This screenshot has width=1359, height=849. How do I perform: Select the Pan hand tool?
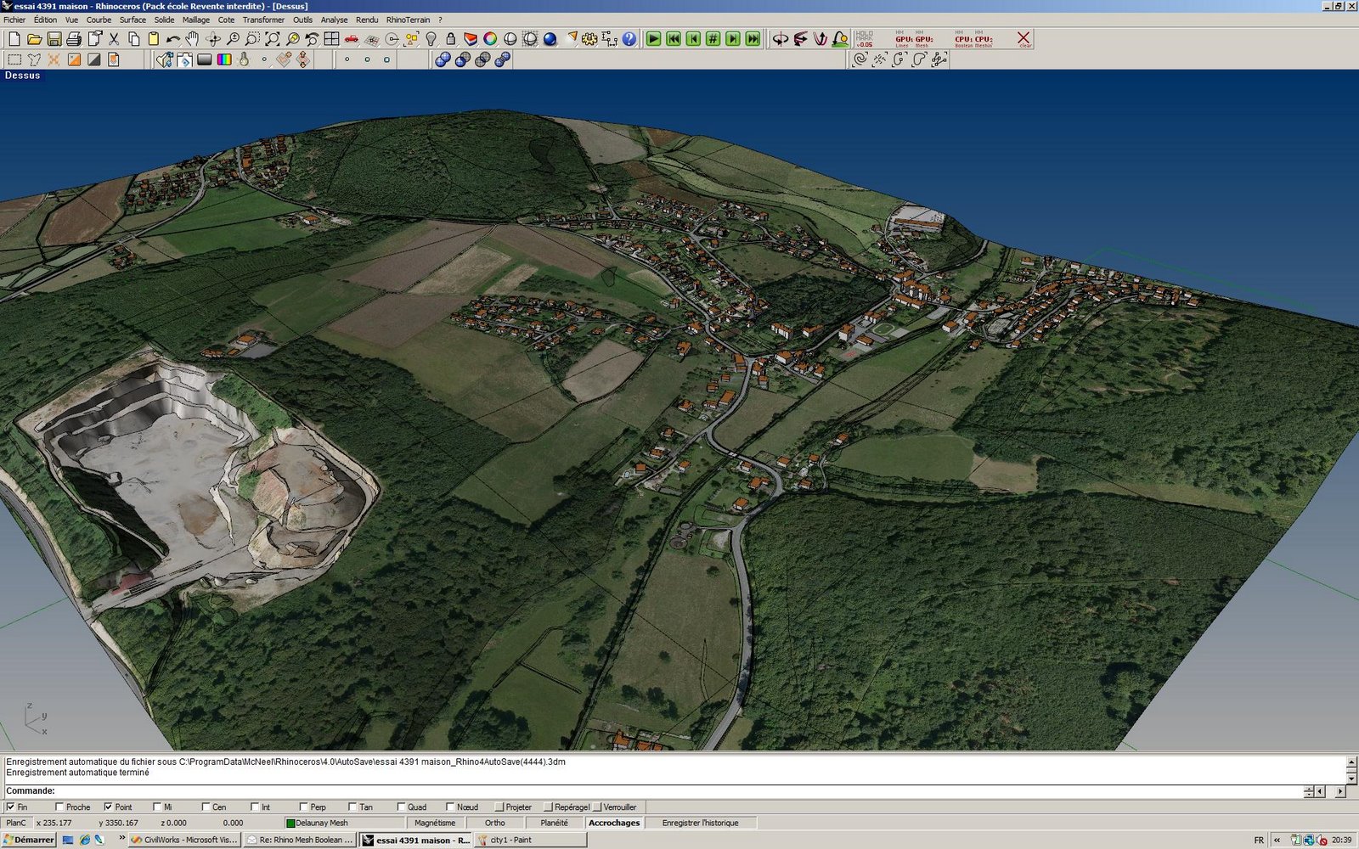193,39
